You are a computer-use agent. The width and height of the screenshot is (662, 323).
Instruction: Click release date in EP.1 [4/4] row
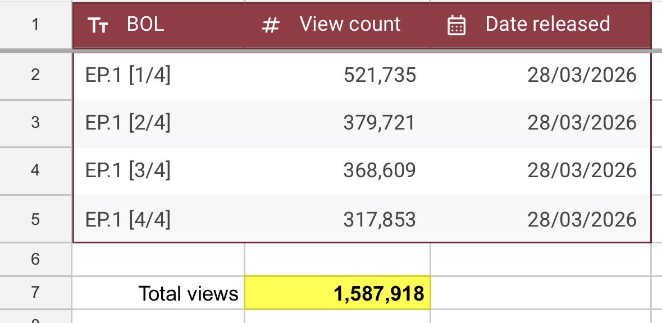coord(541,219)
